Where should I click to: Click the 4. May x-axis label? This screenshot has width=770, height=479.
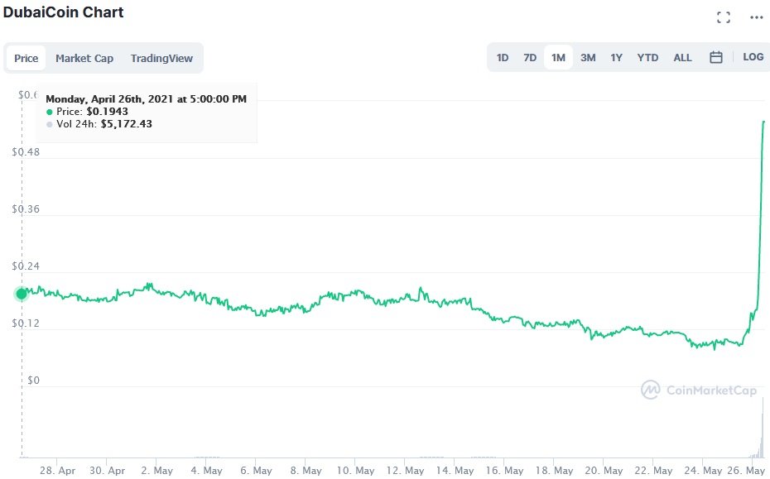[206, 470]
